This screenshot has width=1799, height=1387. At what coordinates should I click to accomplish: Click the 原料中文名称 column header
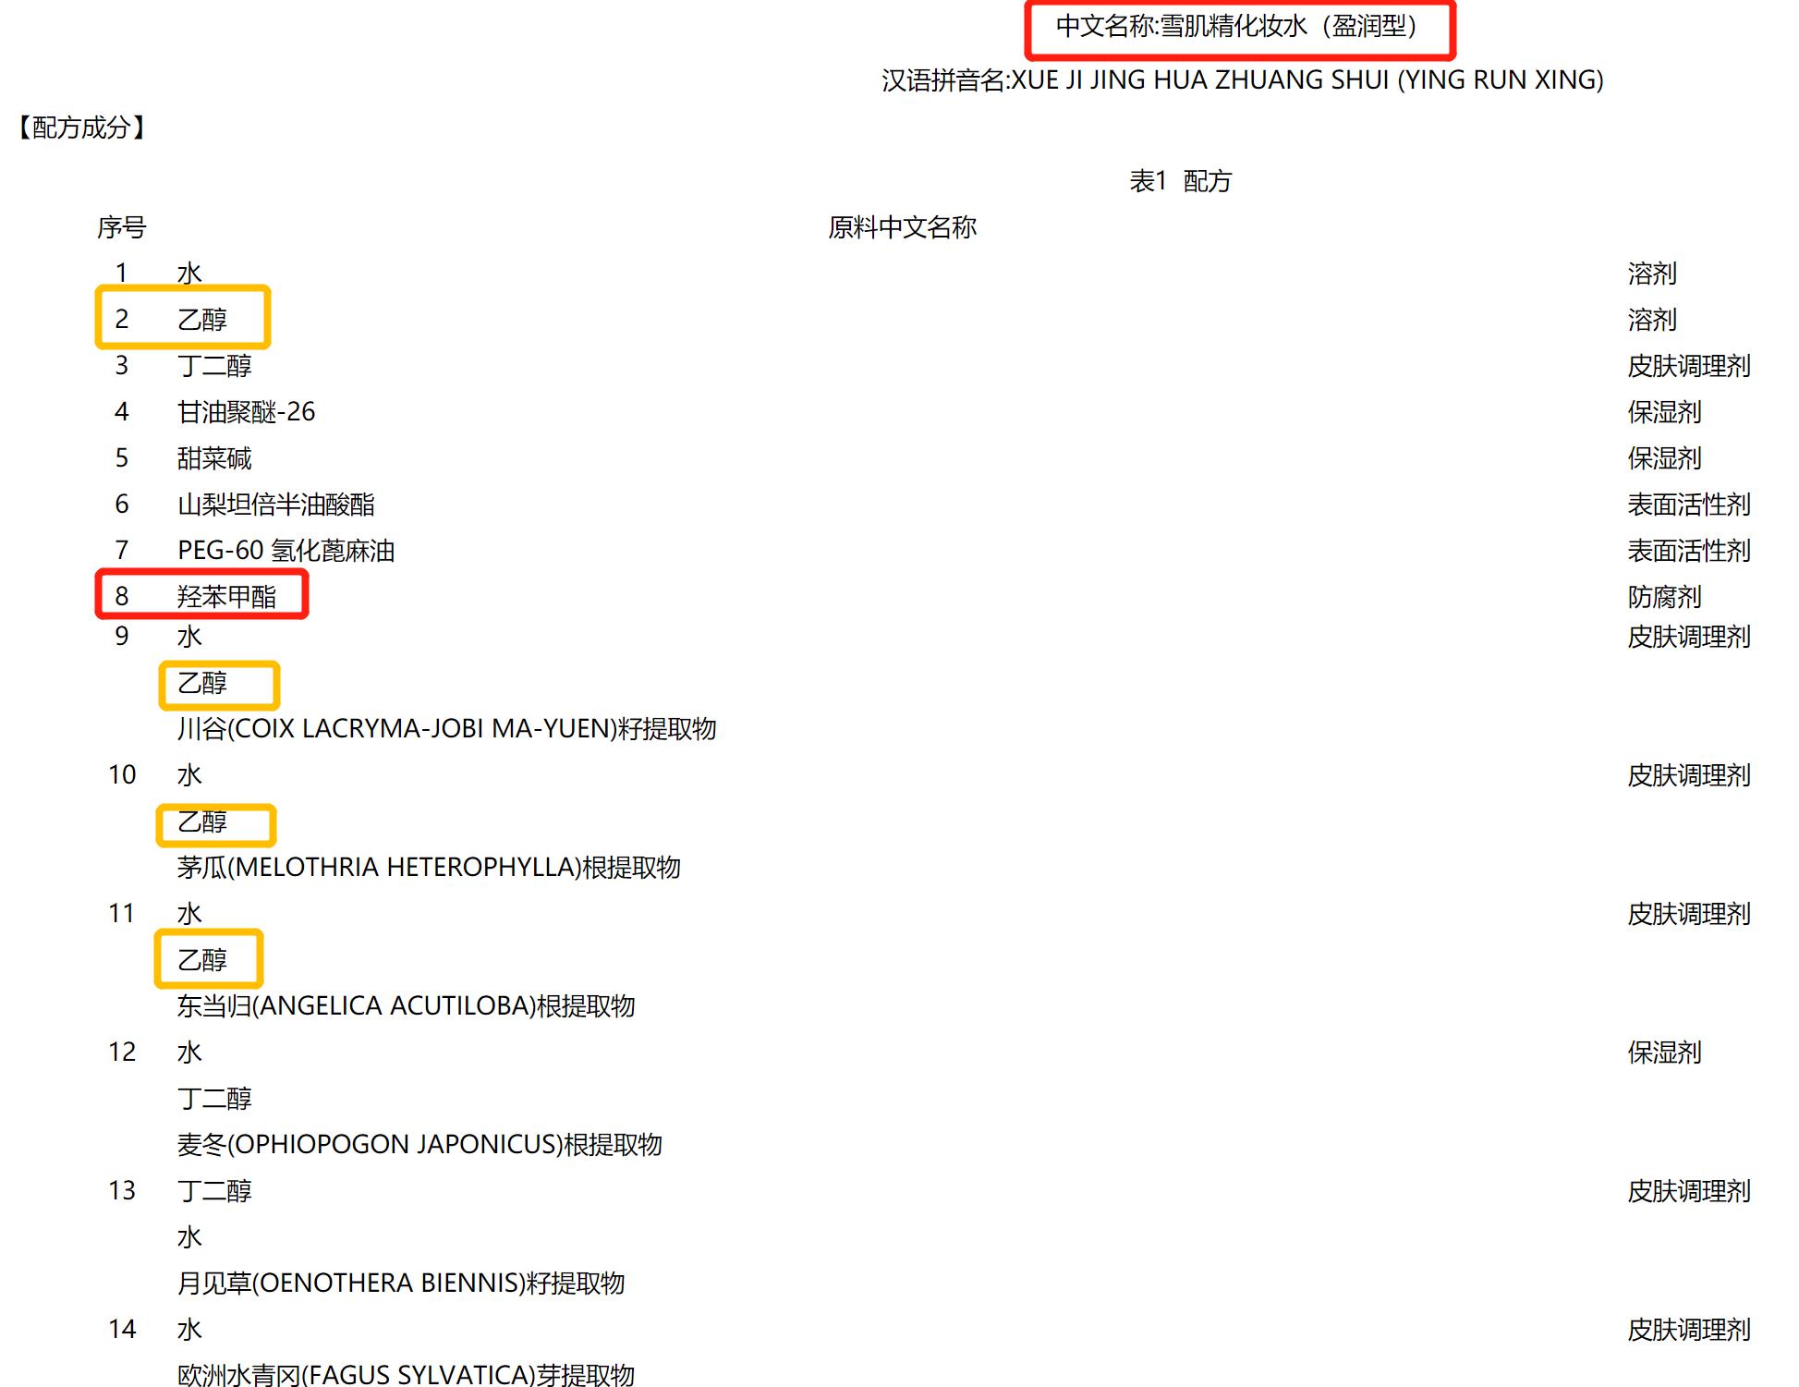pyautogui.click(x=902, y=227)
